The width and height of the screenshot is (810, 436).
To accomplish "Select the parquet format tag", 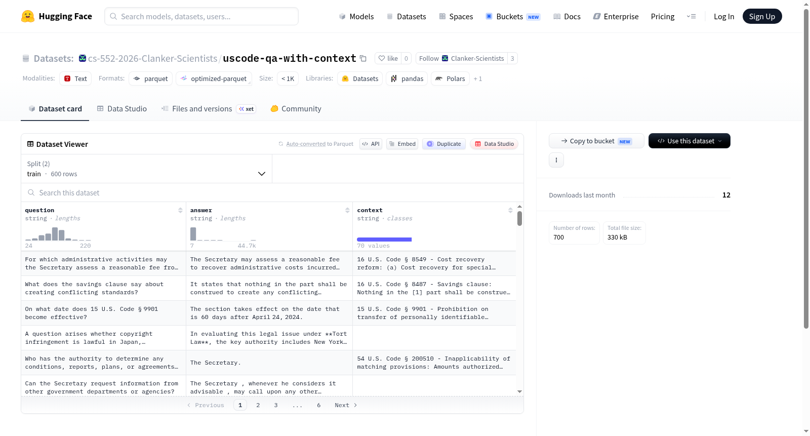I will [151, 78].
